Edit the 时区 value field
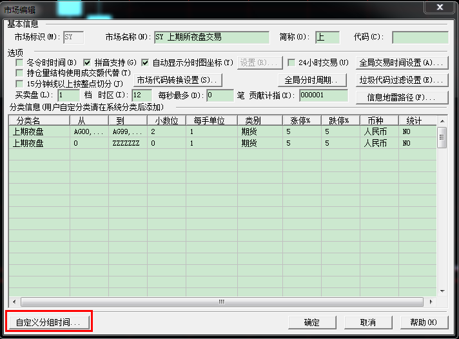Viewport: 459px width, 339px height. [x=142, y=95]
